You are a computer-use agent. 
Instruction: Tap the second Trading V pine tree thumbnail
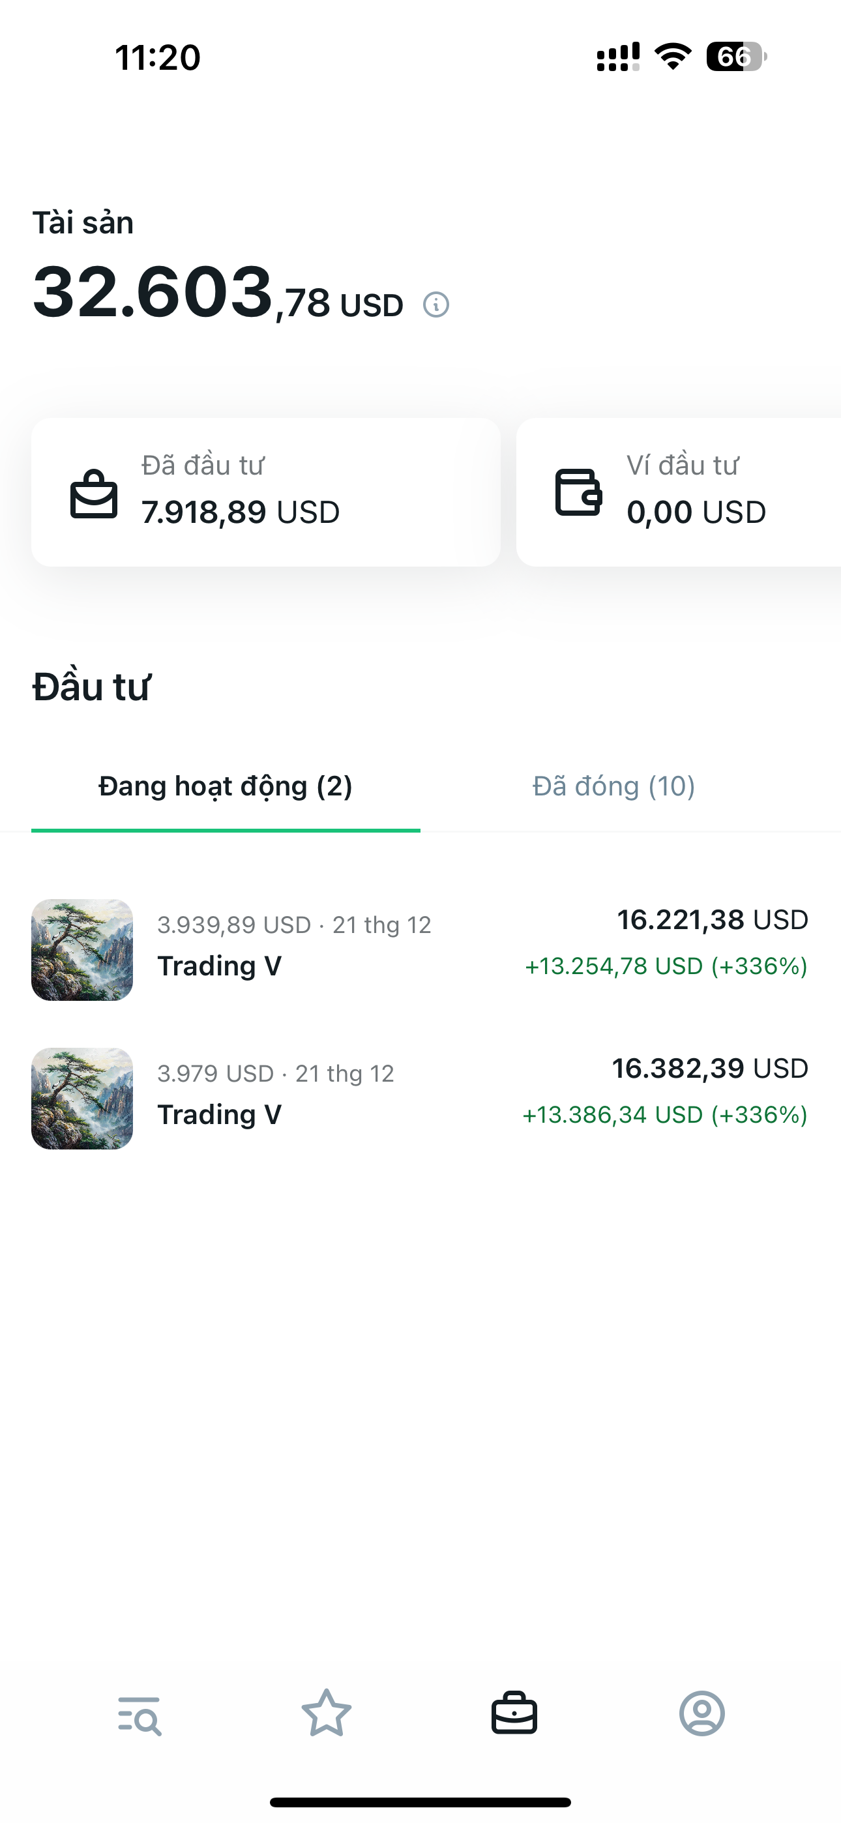[x=82, y=1099]
